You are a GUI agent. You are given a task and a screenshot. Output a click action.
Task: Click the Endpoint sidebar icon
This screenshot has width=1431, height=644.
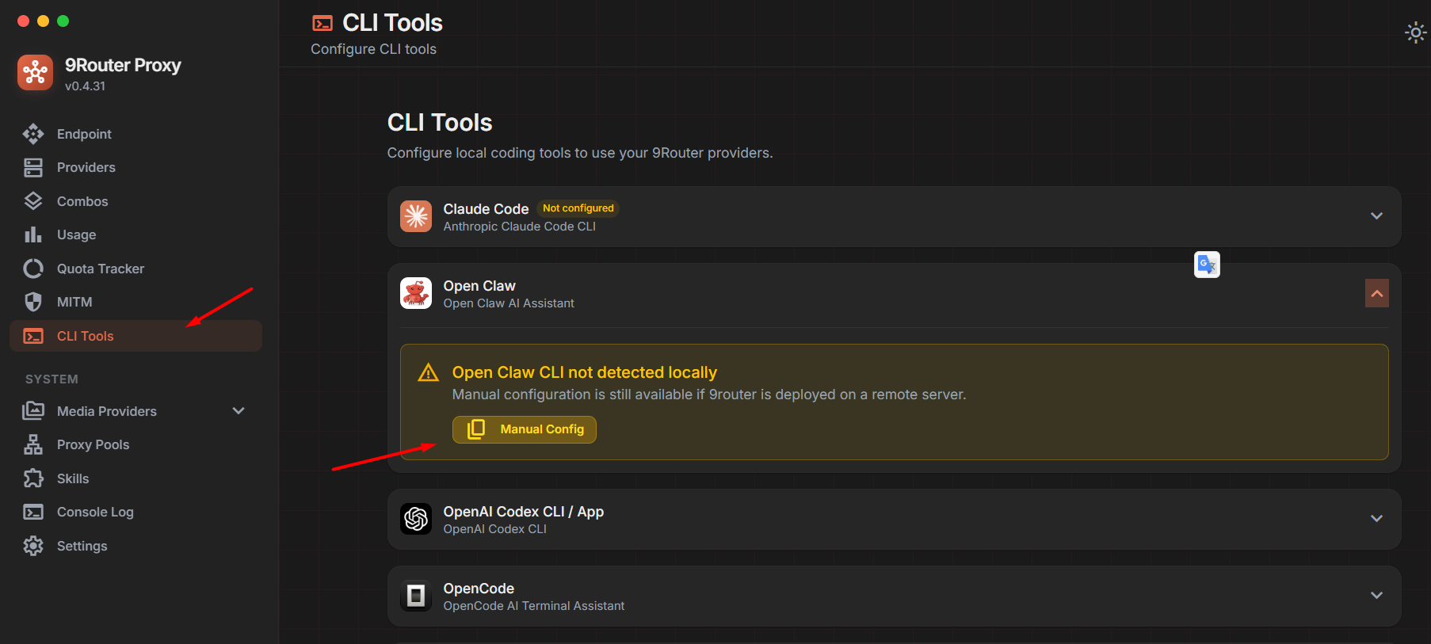(33, 134)
